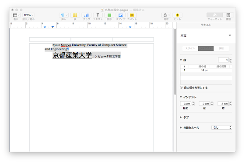245x163 pixels.
Task: Add a comment with コメント icon
Action: (x=132, y=15)
